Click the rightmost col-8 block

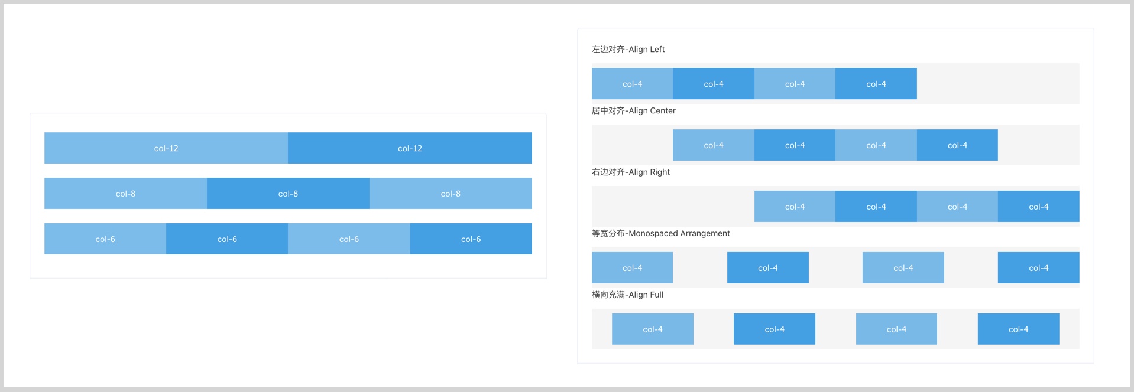tap(451, 194)
